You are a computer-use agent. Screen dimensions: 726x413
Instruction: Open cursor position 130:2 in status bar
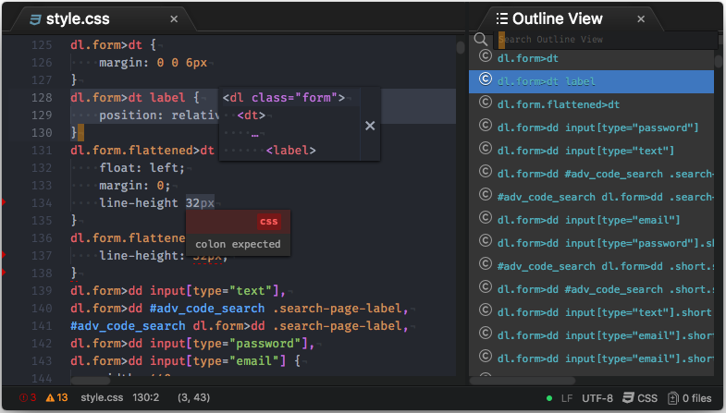[146, 397]
